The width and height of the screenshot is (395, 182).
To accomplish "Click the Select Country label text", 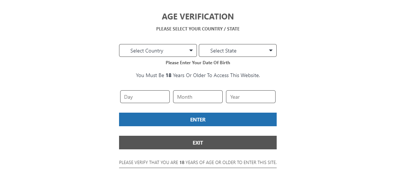I will tap(147, 51).
